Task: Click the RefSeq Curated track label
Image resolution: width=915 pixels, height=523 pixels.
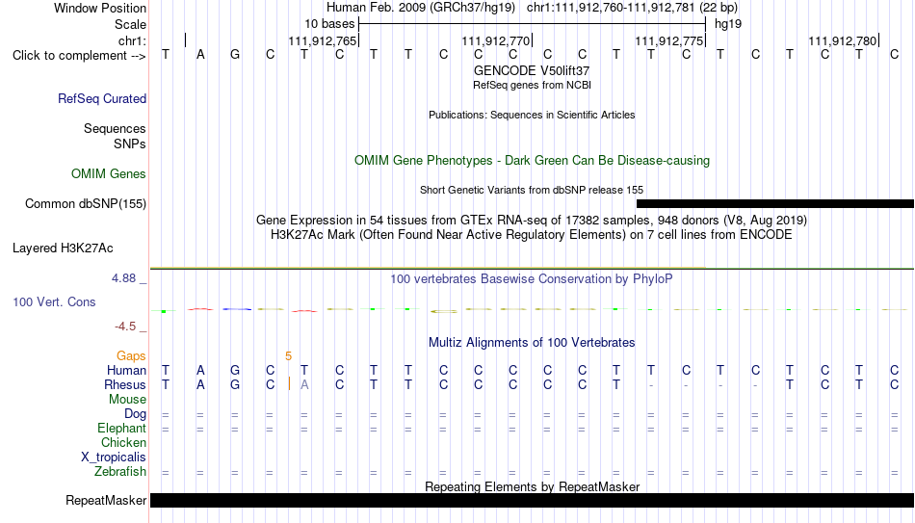Action: (102, 98)
